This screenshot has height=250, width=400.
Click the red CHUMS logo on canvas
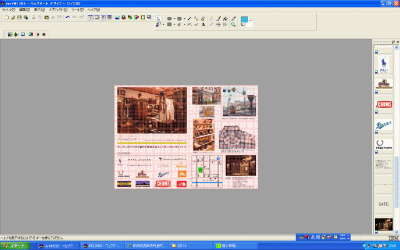click(x=162, y=184)
